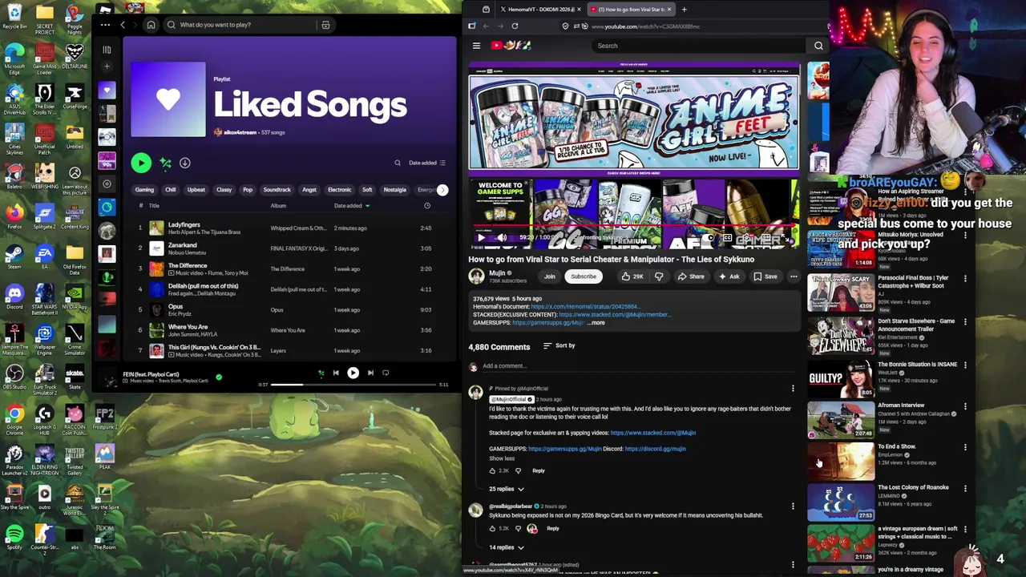Download the Liked Songs playlist
The image size is (1026, 577).
tap(184, 163)
